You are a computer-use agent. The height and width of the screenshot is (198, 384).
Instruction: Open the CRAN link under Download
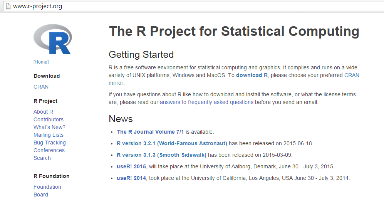[x=41, y=87]
